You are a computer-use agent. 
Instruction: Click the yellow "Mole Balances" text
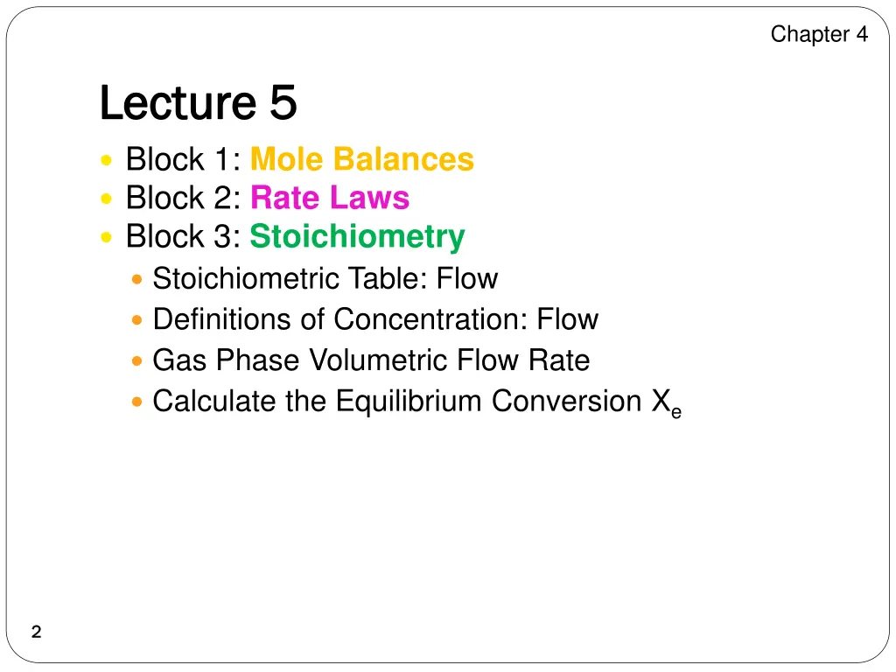[x=361, y=159]
